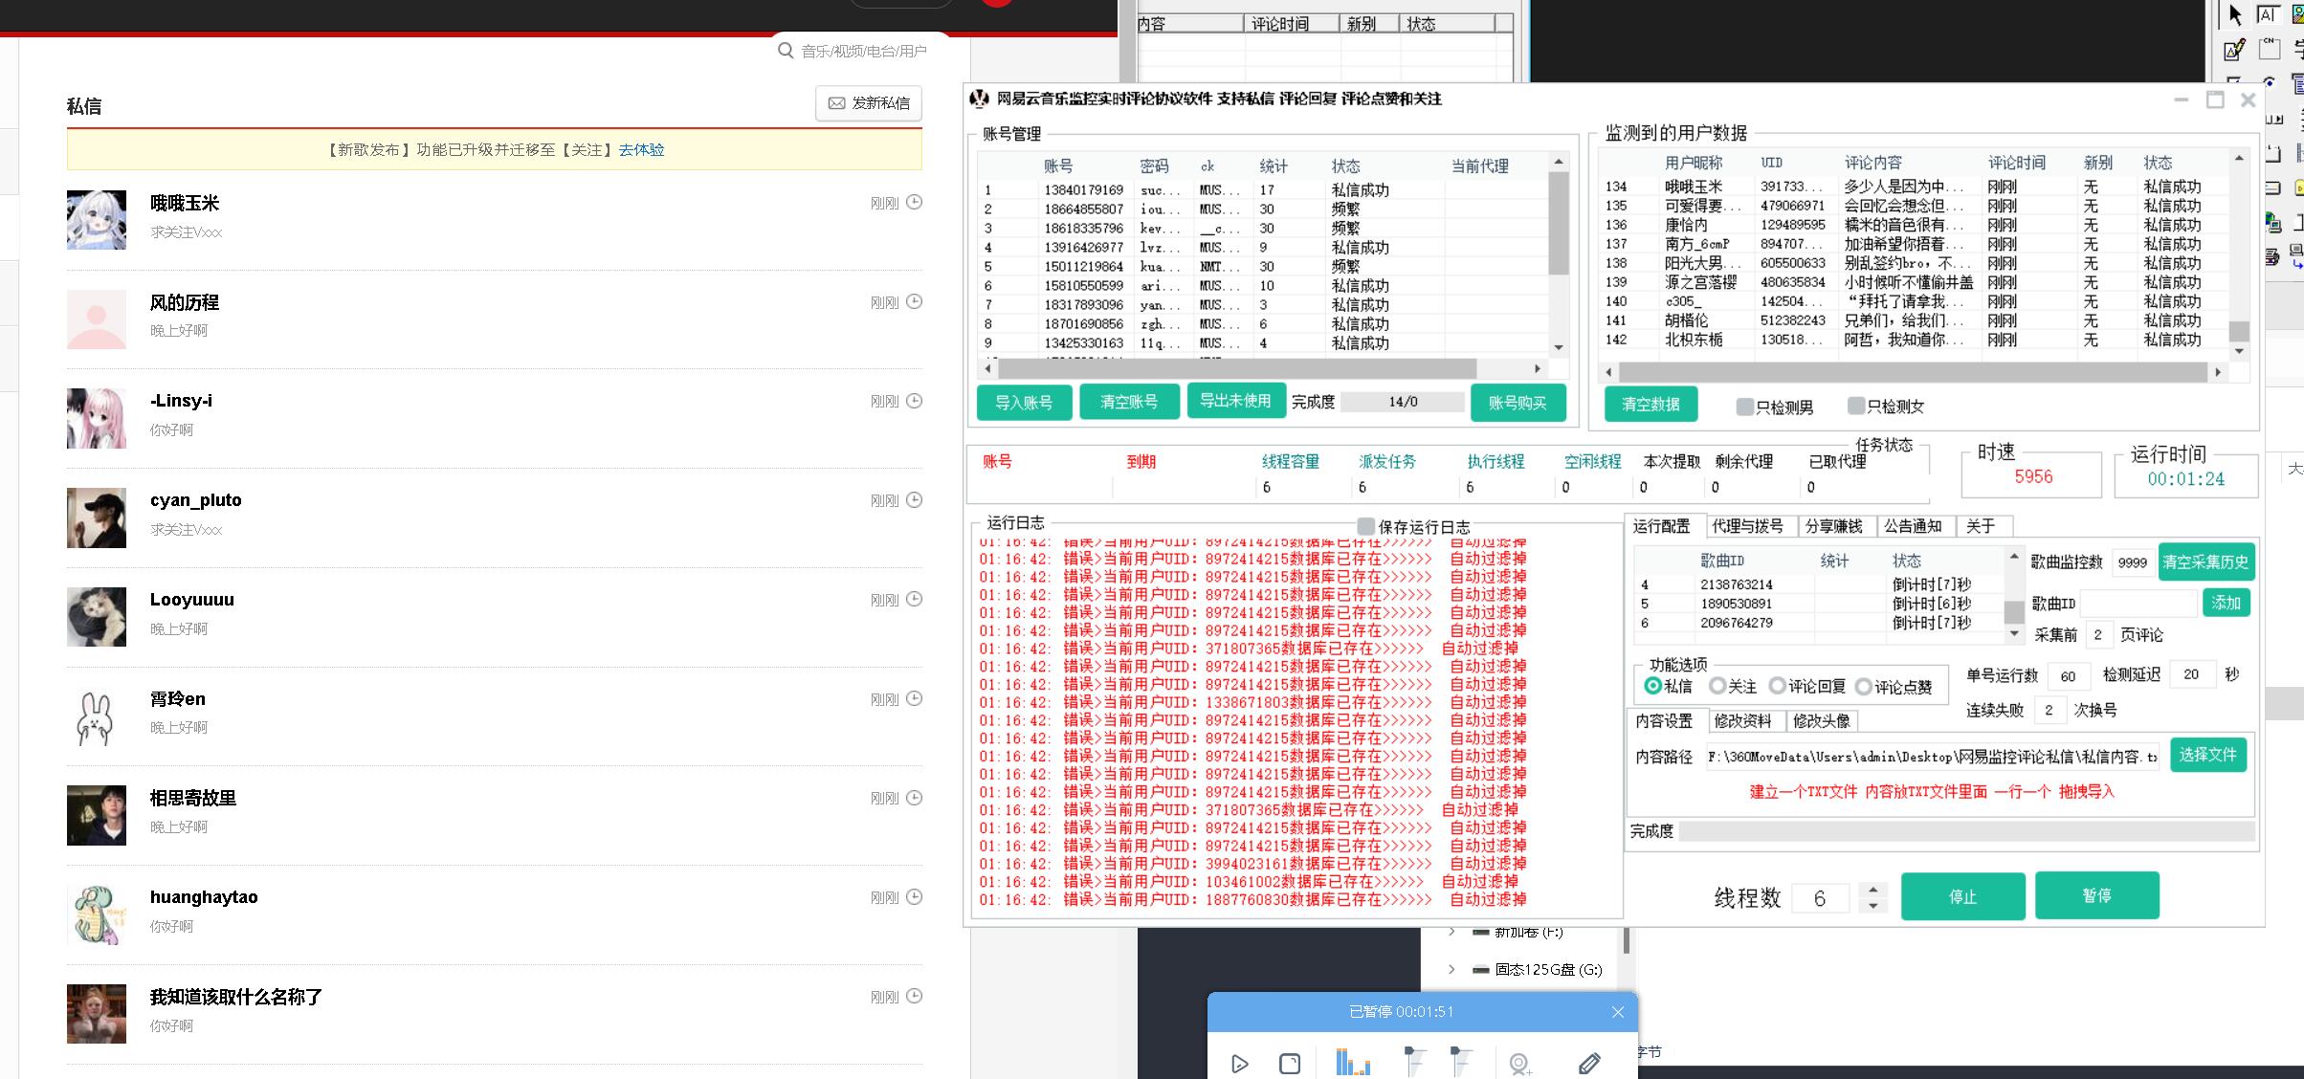Screen dimensions: 2304x1079
Task: Click the 完成度 progress bar under content settings
Action: 1966,831
